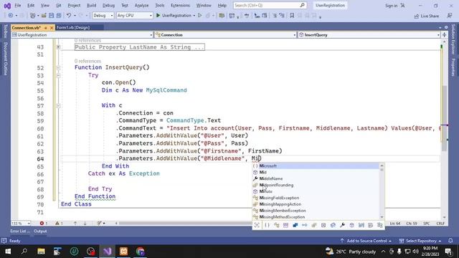Open the Build menu
The width and height of the screenshot is (459, 258).
[x=91, y=5]
